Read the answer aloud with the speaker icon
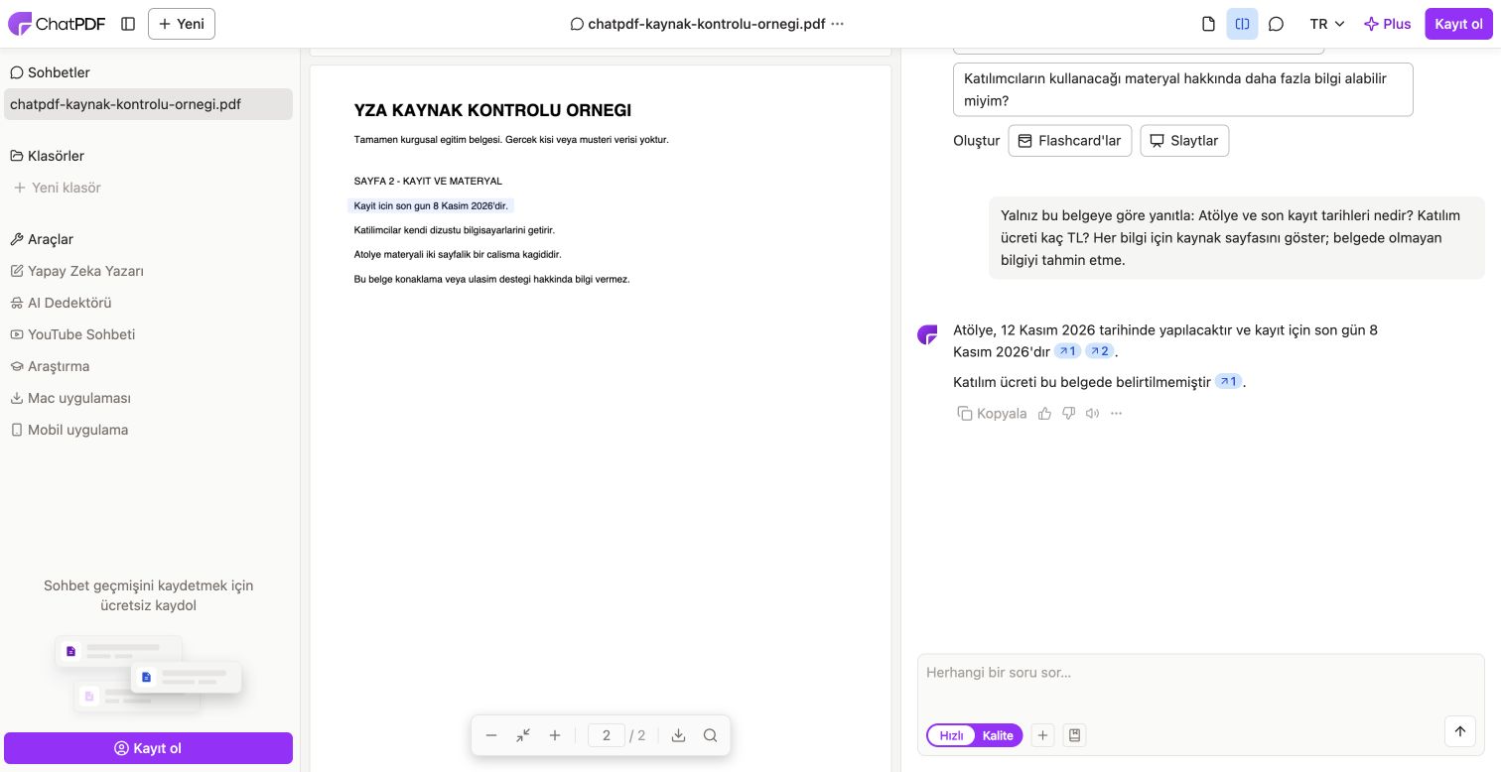This screenshot has height=772, width=1501. 1092,413
